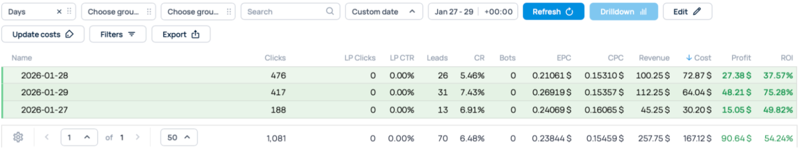Sort by LP CTR column header
The height and width of the screenshot is (151, 798).
(402, 58)
